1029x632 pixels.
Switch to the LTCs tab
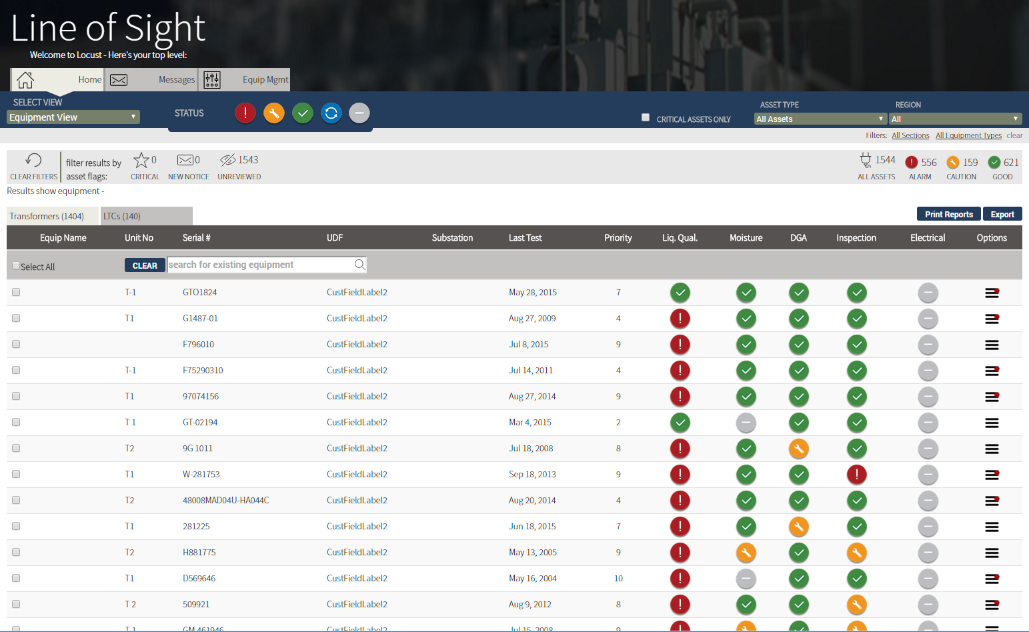[146, 216]
